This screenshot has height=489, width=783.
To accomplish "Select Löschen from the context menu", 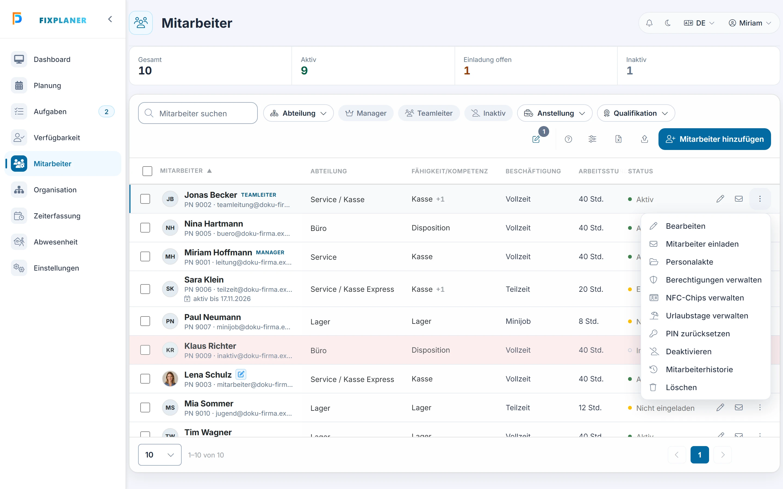I will click(705, 387).
